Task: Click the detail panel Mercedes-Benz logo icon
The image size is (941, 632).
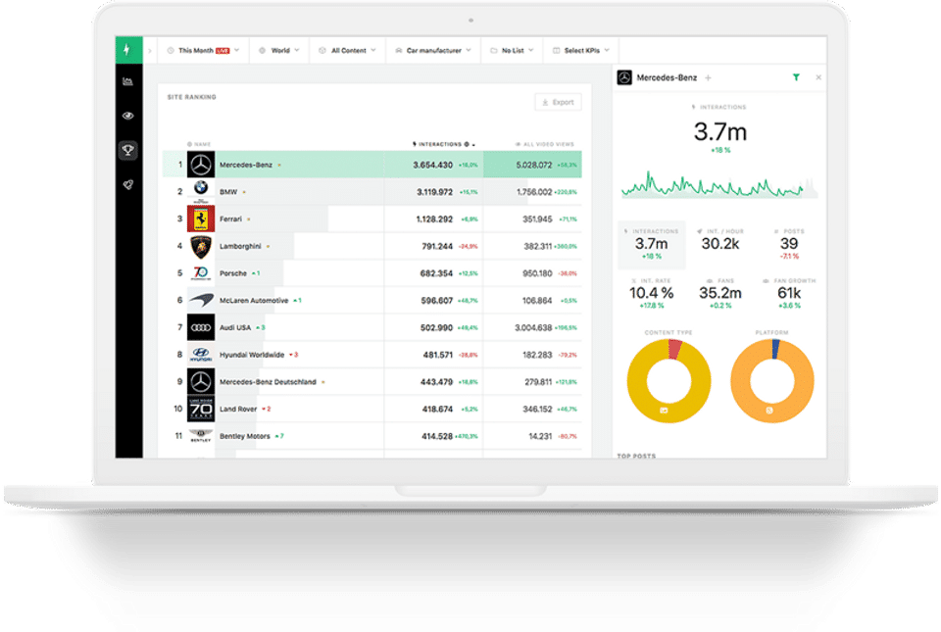Action: pyautogui.click(x=624, y=77)
